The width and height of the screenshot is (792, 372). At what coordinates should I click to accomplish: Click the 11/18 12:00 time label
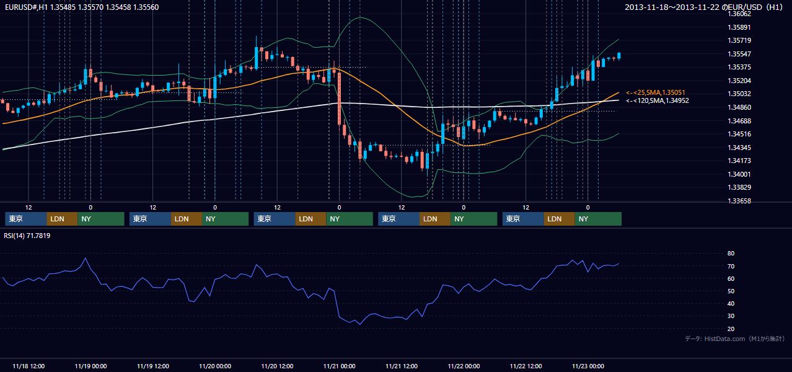28,366
